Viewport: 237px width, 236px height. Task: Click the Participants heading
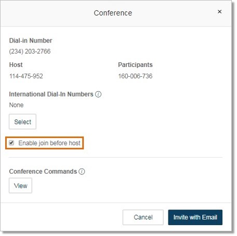[135, 65]
